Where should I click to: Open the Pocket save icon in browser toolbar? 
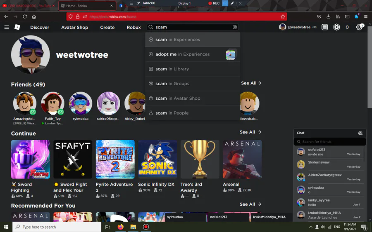319,16
